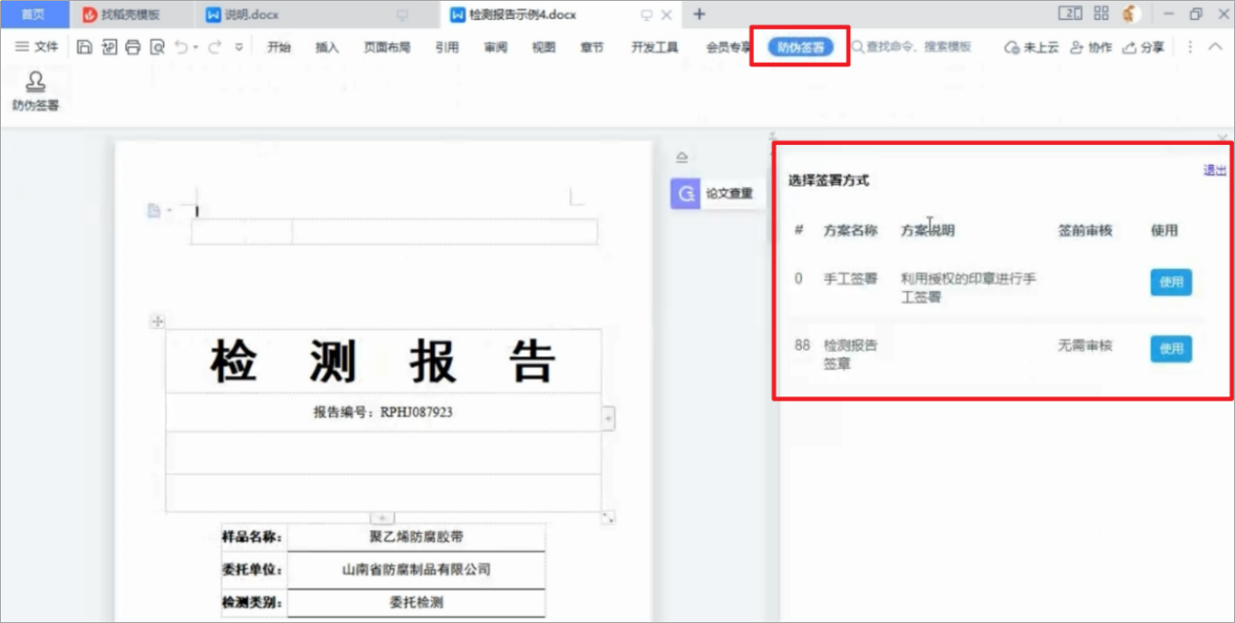Click the Print icon in quick toolbar
This screenshot has height=623, width=1235.
132,47
